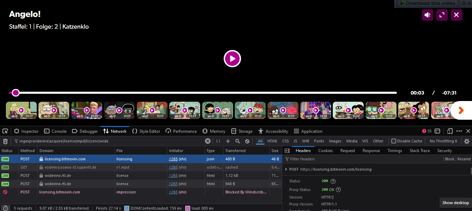
Task: Open the initiator link in the v1.mpd row
Action: tap(173, 168)
